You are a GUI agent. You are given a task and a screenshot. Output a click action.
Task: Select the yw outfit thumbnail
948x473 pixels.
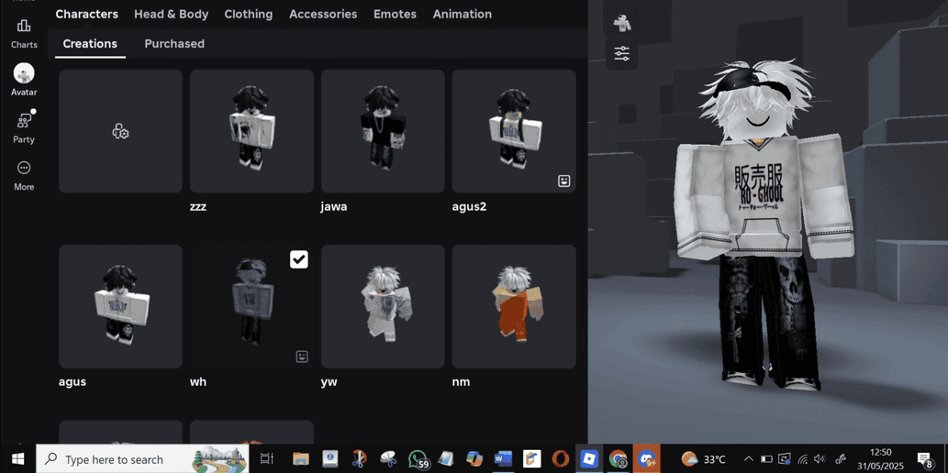click(383, 306)
